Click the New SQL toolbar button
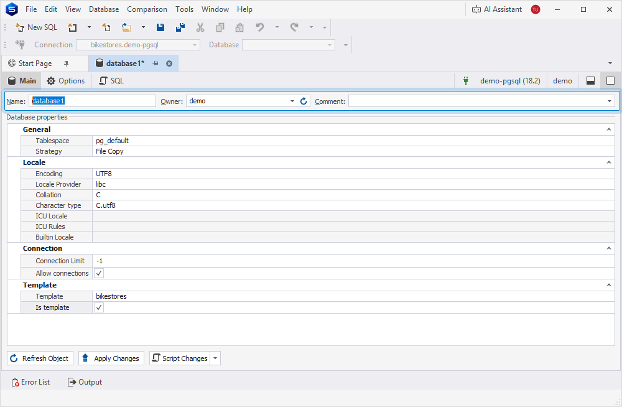Image resolution: width=622 pixels, height=407 pixels. [37, 27]
